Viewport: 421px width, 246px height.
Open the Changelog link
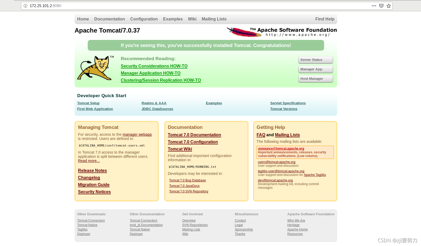click(x=89, y=178)
